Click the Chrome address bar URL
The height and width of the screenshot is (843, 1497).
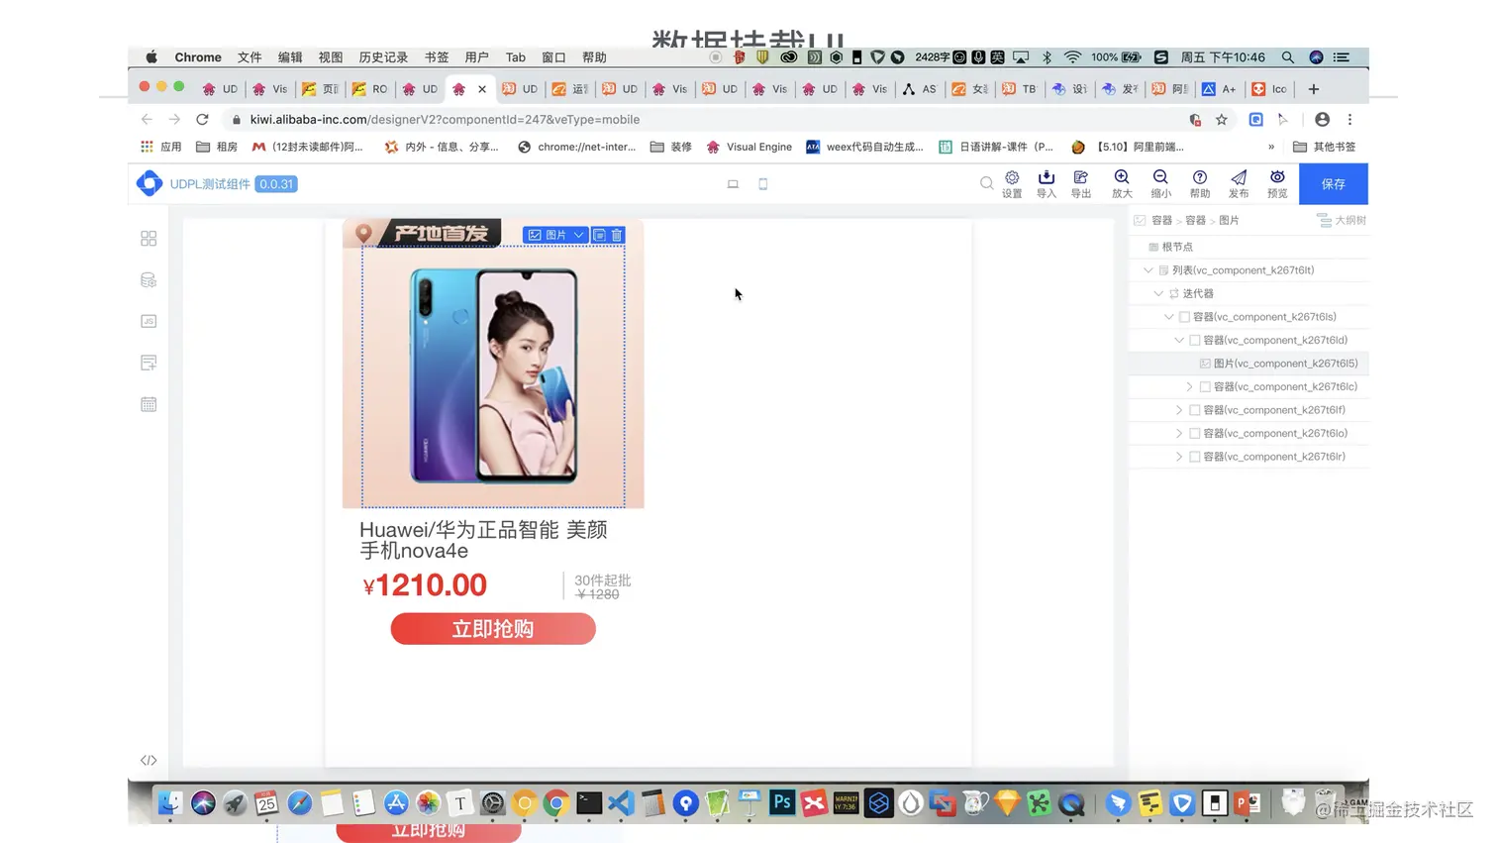point(445,120)
